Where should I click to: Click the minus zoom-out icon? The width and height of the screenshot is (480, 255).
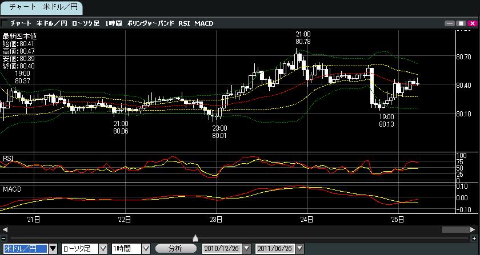[3, 238]
